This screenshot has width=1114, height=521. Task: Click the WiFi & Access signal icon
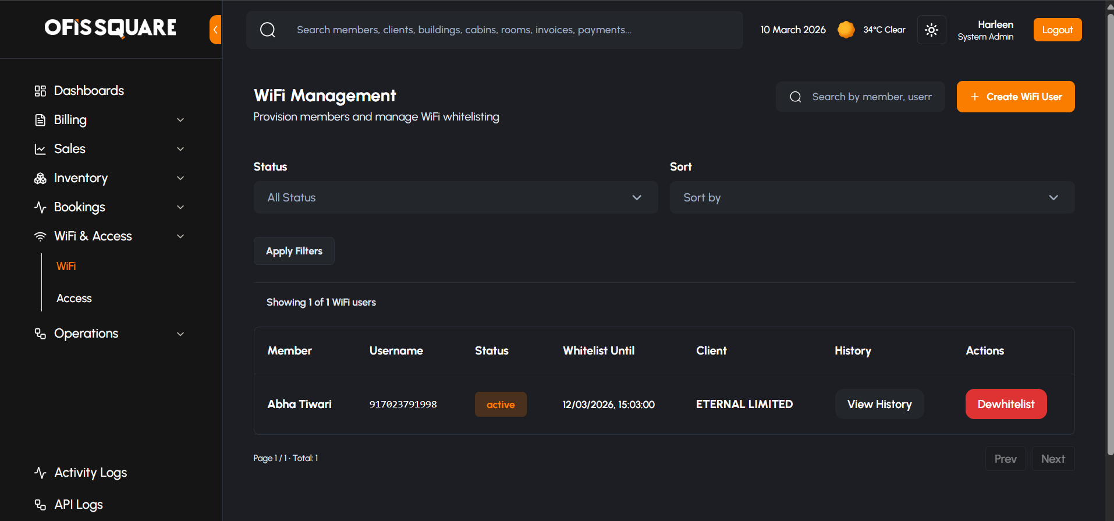click(40, 236)
